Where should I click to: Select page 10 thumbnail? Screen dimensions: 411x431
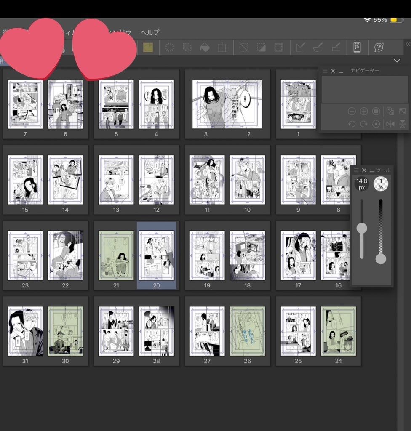coord(247,180)
